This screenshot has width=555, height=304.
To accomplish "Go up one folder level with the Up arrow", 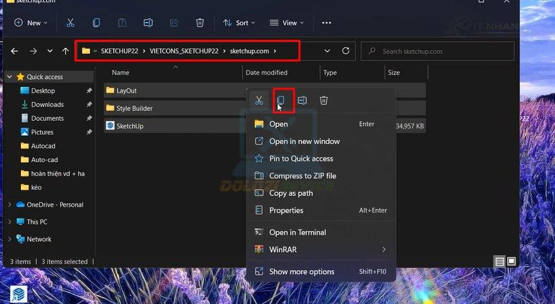I will coord(66,51).
